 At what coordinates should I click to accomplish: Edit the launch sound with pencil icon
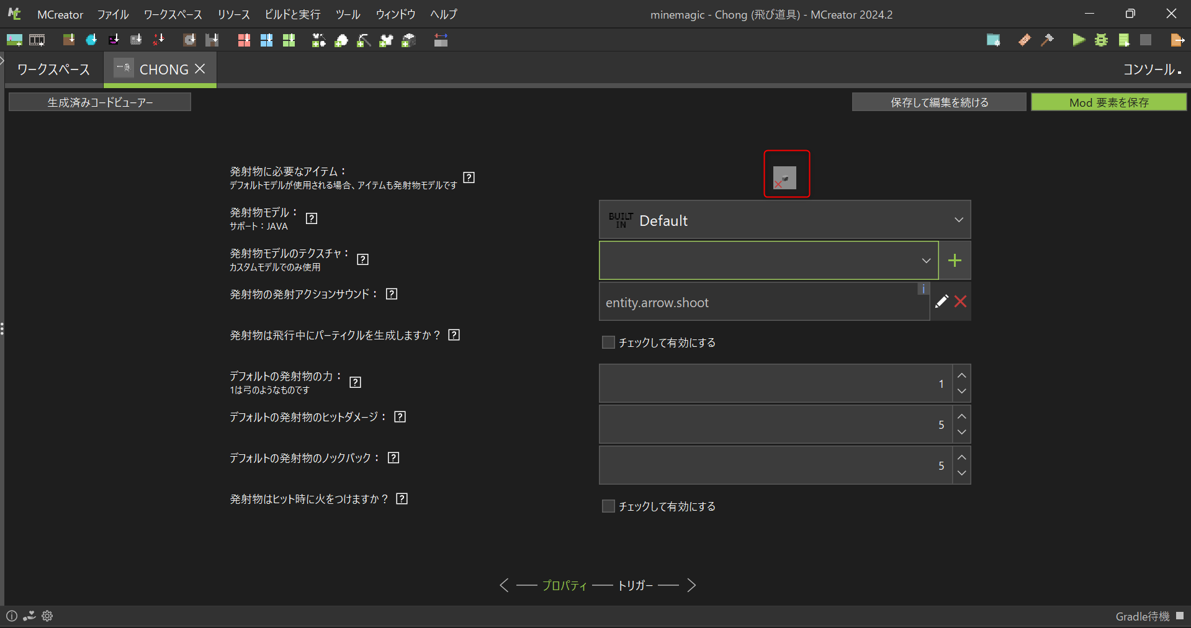[x=942, y=302]
